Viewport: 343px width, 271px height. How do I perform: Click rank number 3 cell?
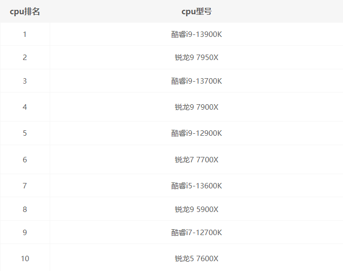click(25, 81)
